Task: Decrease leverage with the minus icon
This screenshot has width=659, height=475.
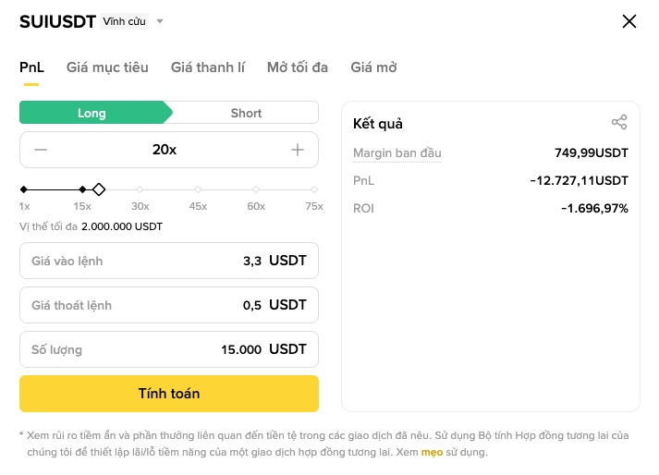Action: click(41, 150)
